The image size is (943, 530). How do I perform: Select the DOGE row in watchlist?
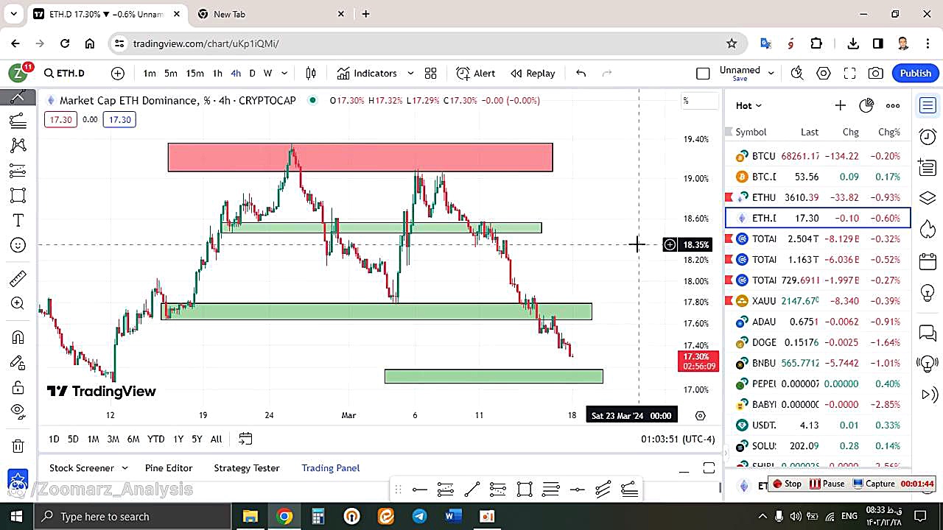coord(818,342)
